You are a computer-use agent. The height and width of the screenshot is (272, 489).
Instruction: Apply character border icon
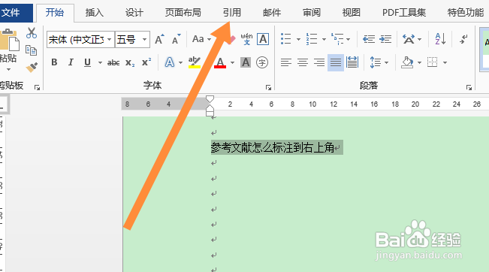pos(263,39)
